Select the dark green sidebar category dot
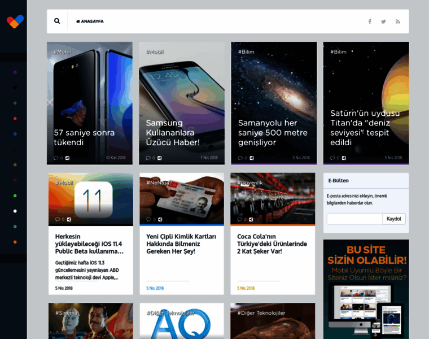 click(x=15, y=103)
